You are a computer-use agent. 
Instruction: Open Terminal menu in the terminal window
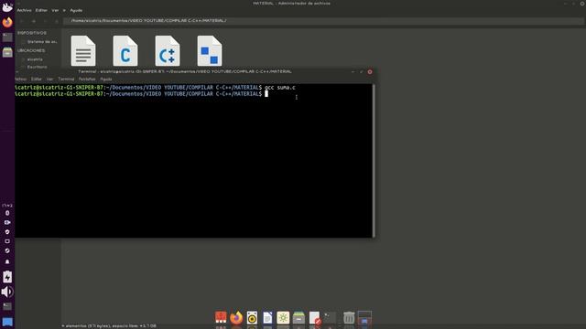pos(66,80)
